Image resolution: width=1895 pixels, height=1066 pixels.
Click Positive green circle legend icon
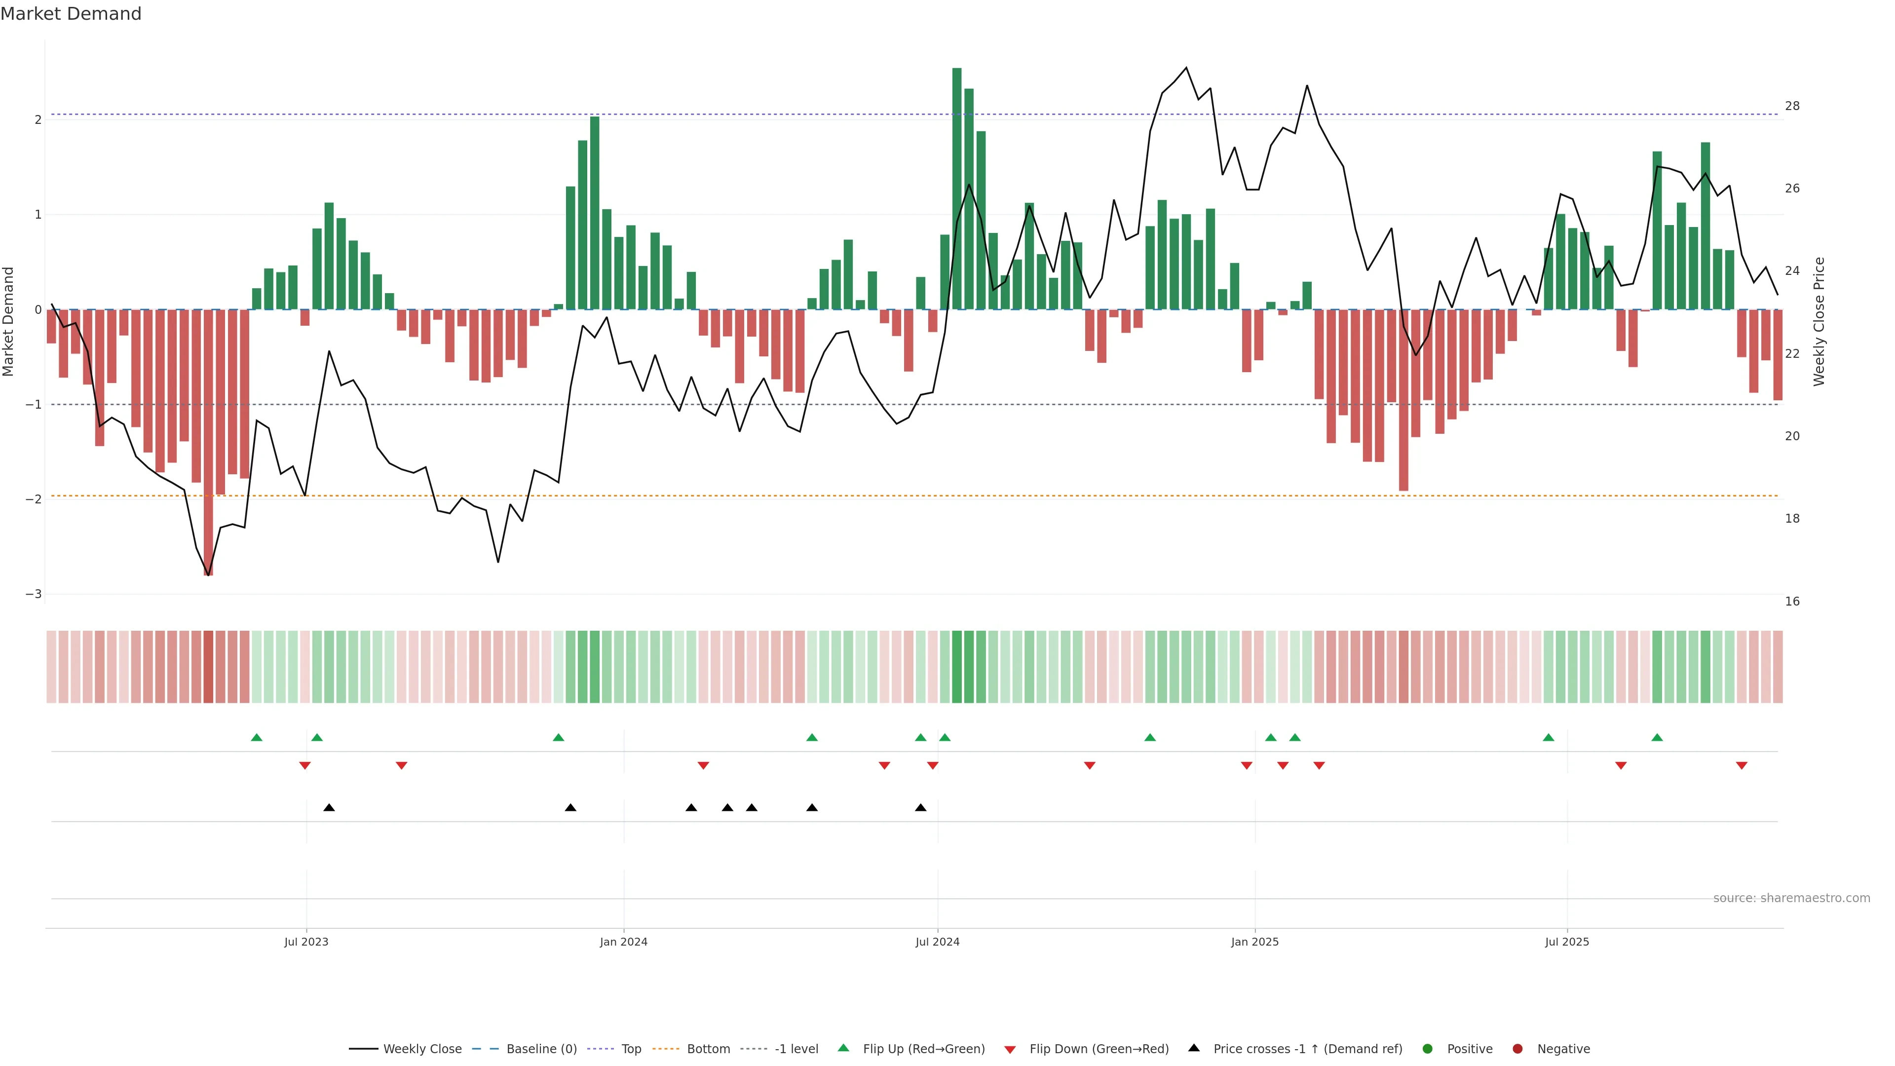[x=1428, y=1049]
